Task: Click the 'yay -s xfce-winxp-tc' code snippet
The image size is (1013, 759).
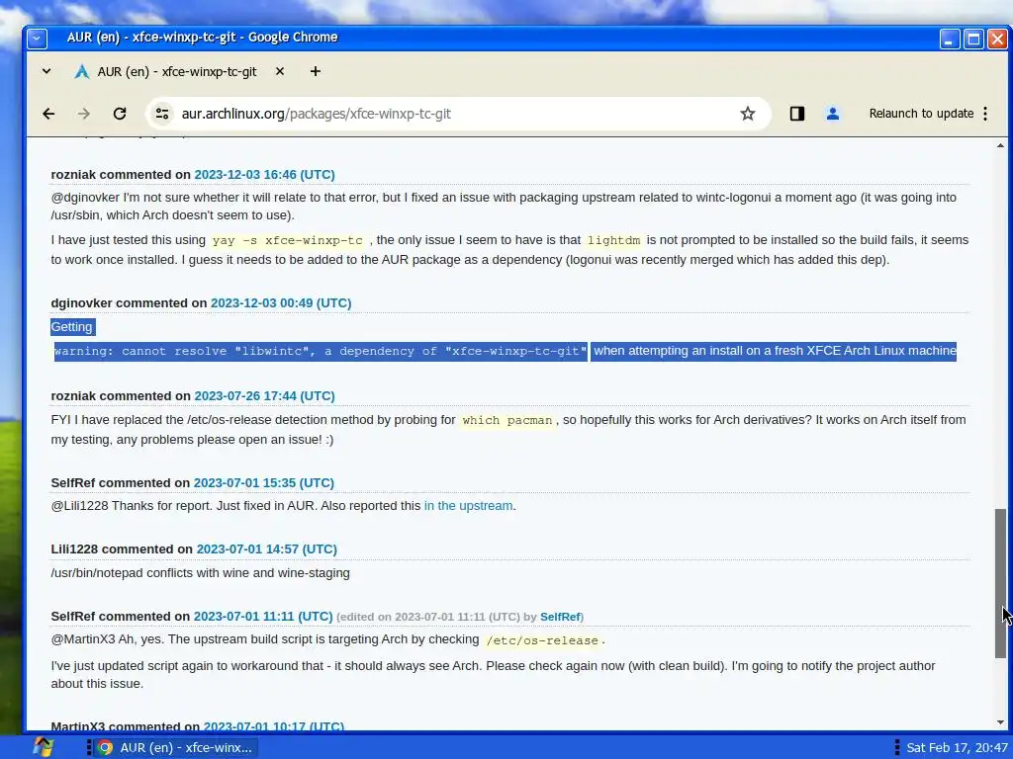Action: [x=288, y=241]
